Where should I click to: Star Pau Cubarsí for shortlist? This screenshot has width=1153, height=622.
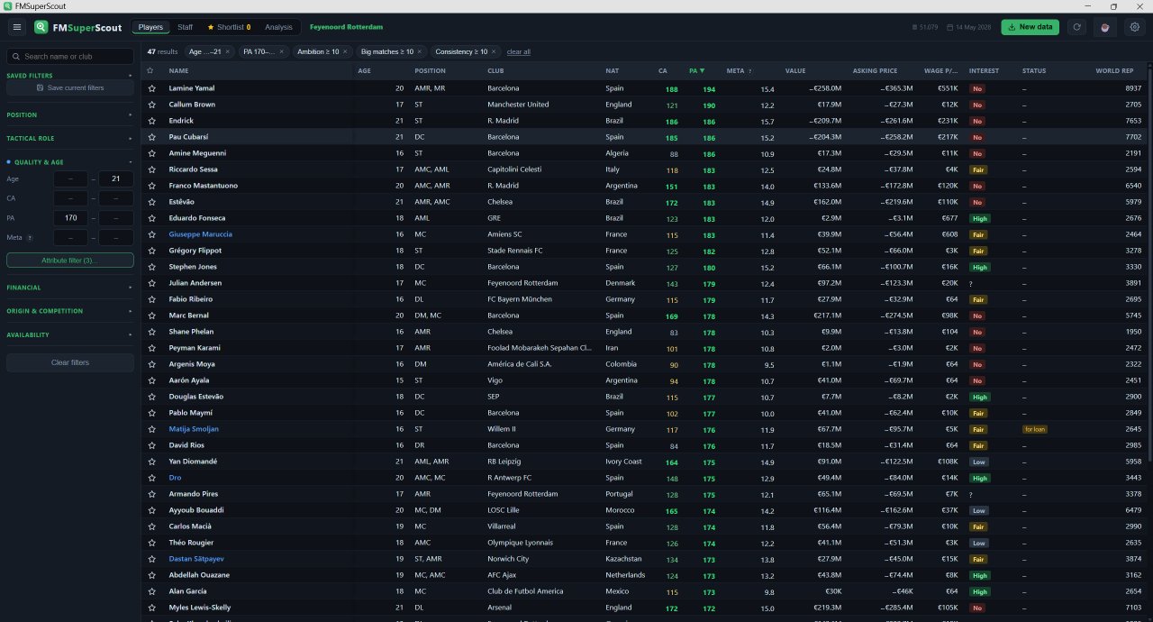(x=151, y=137)
